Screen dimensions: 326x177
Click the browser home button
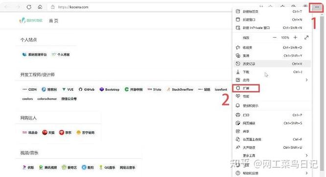pos(40,7)
